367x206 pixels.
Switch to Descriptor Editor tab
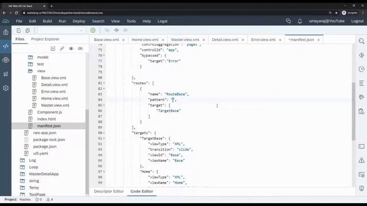(109, 191)
